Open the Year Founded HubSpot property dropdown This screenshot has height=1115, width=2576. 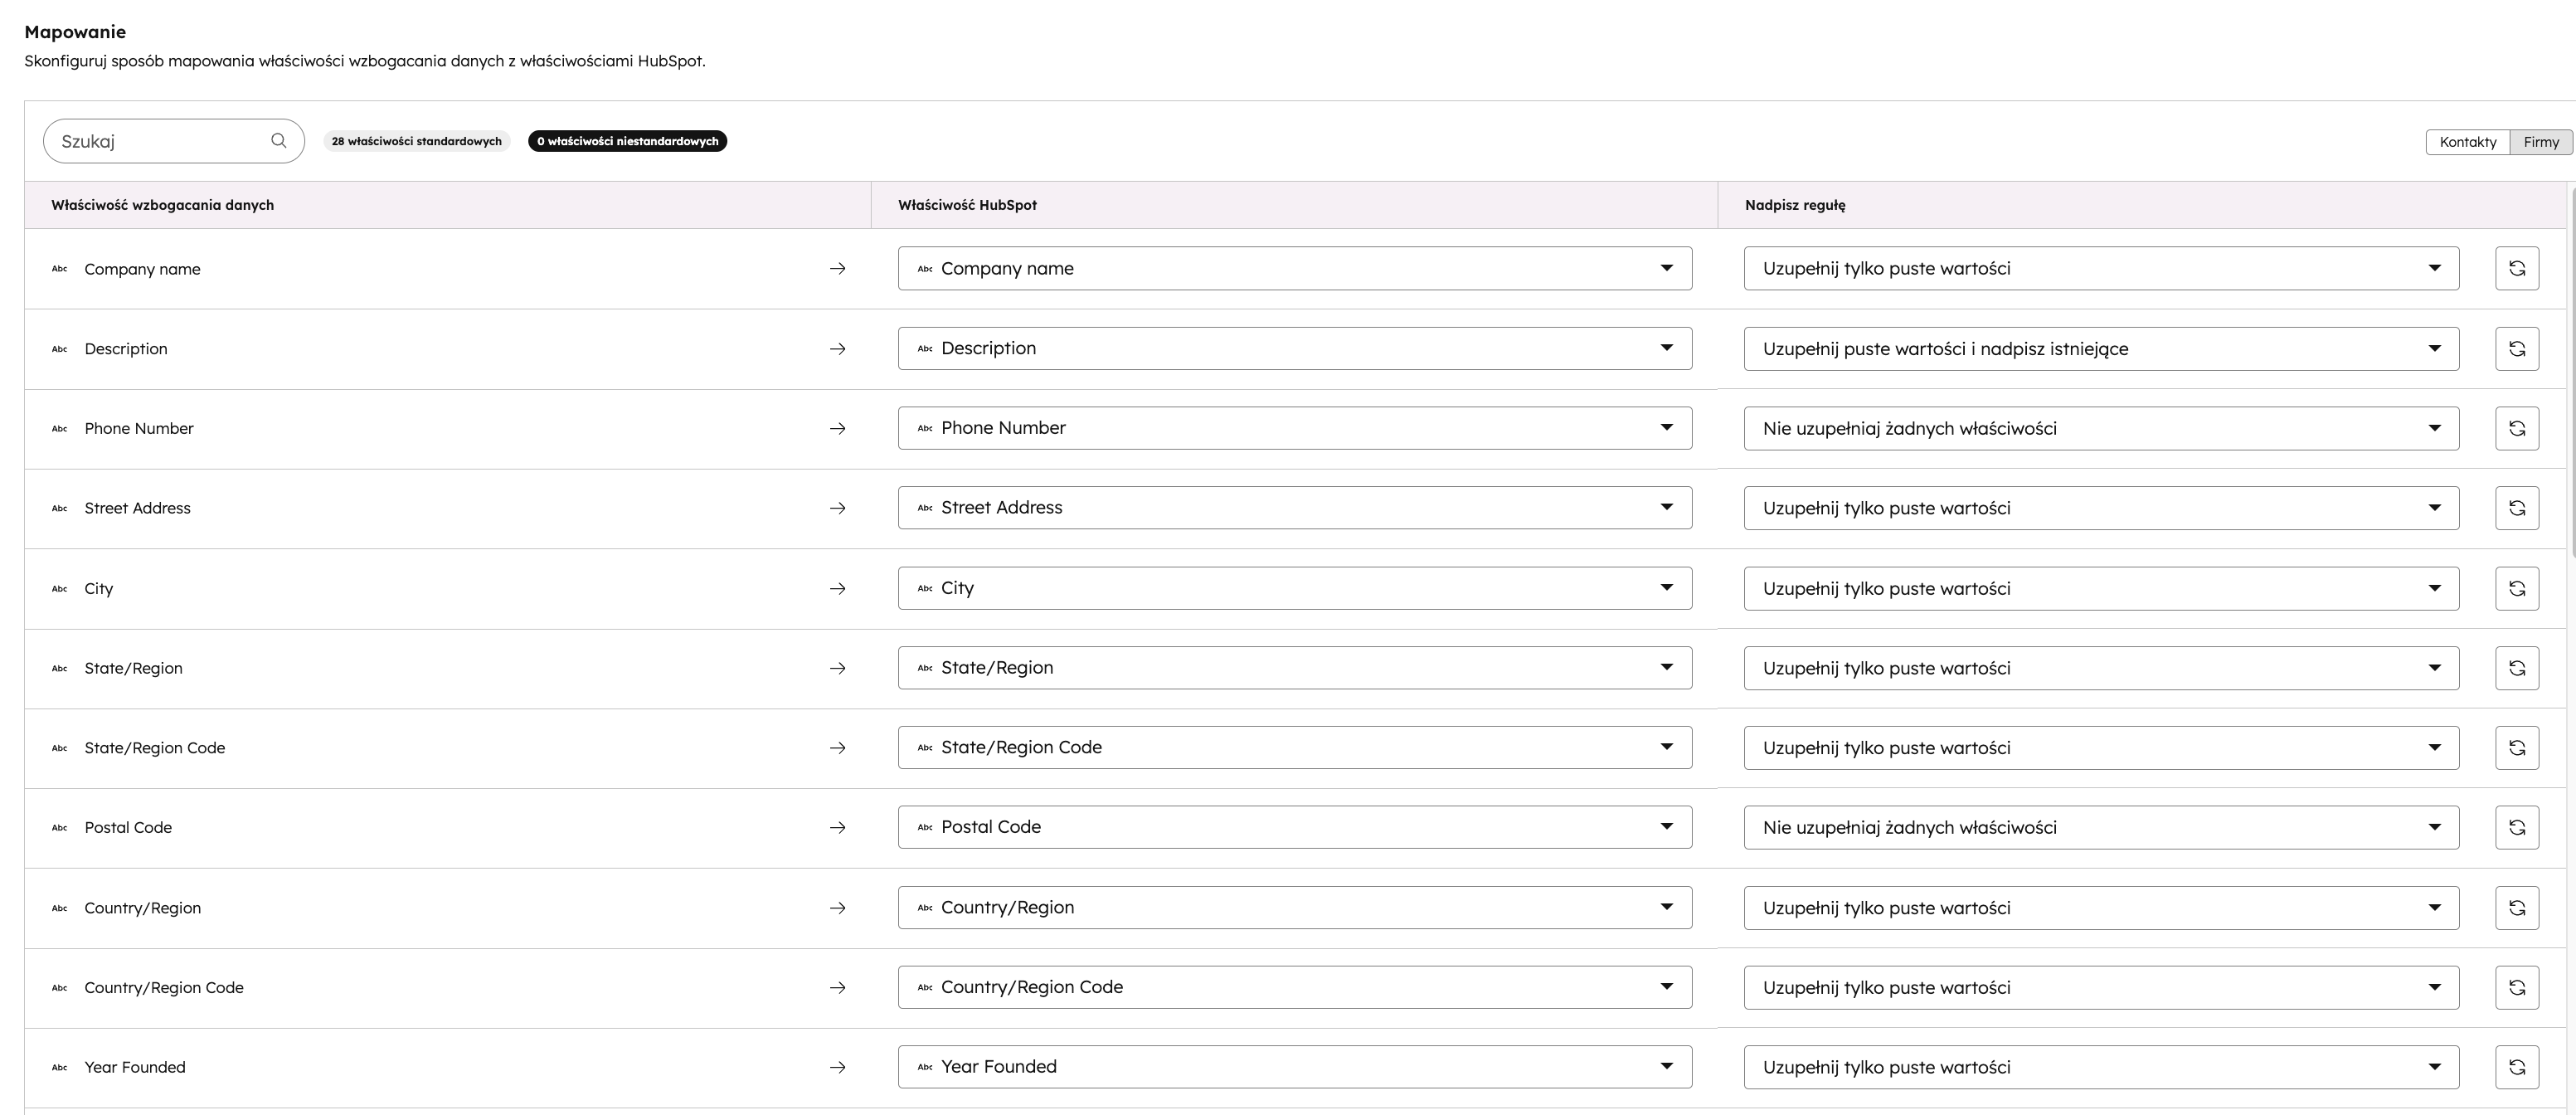coord(1294,1067)
